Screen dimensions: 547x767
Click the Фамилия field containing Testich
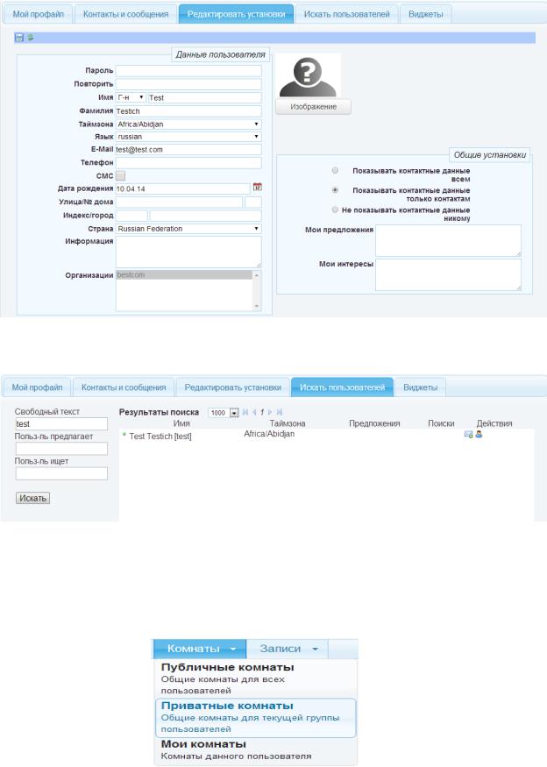(x=188, y=111)
